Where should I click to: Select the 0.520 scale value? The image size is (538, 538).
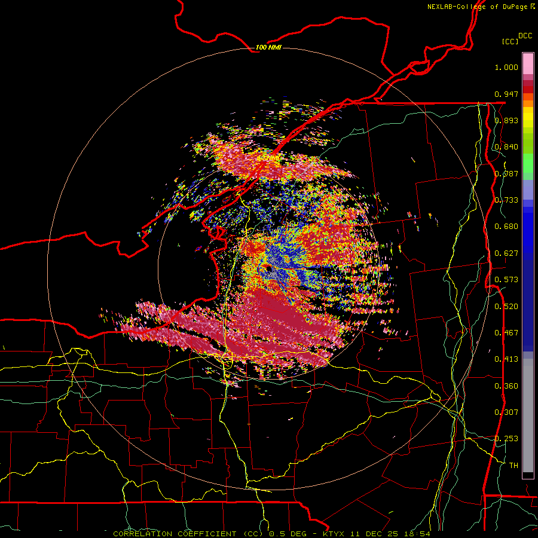pos(506,307)
